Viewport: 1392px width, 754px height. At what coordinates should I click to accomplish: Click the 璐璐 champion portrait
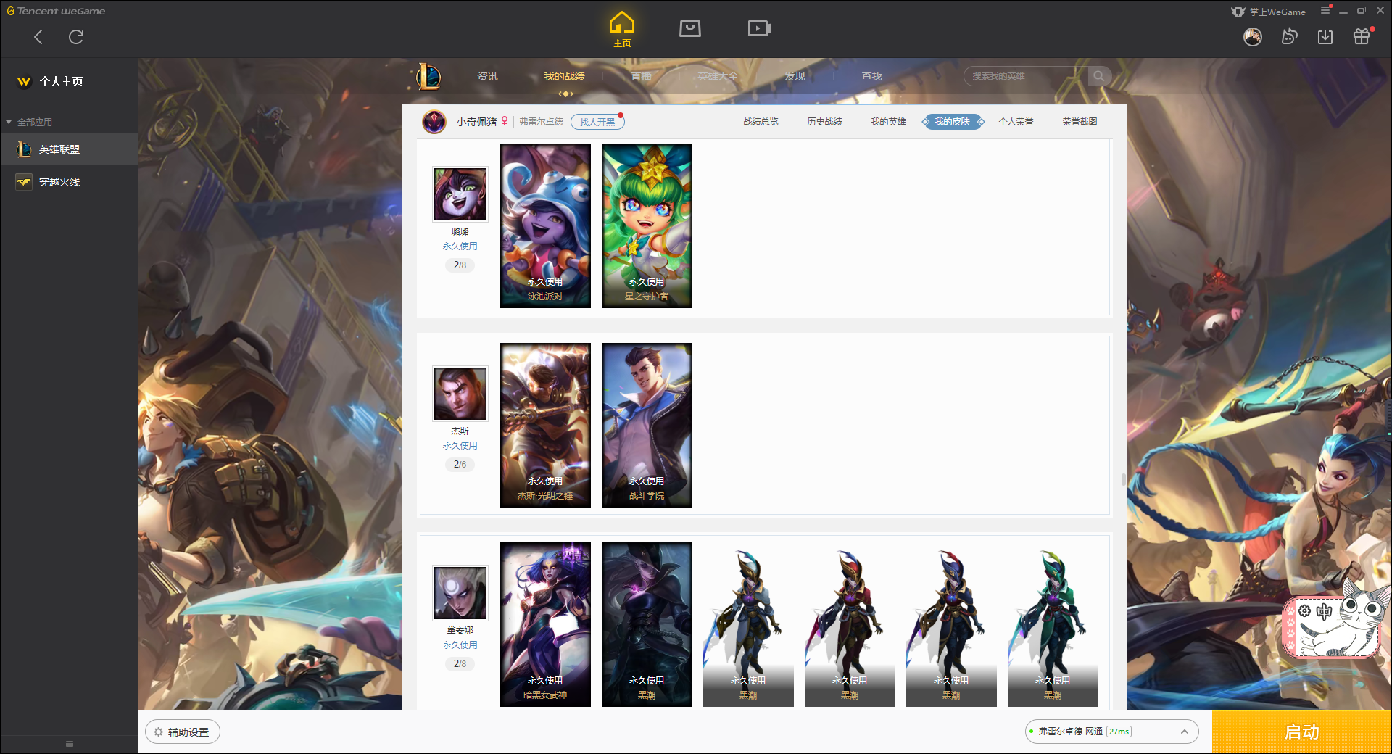coord(460,194)
